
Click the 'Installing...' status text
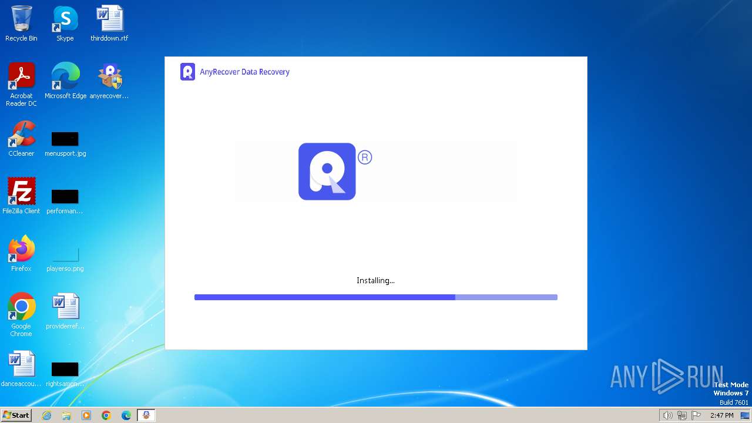[375, 280]
